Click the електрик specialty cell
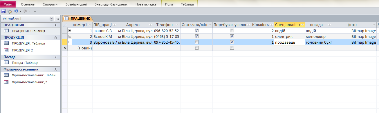This screenshot has height=113, width=379. [x=289, y=36]
